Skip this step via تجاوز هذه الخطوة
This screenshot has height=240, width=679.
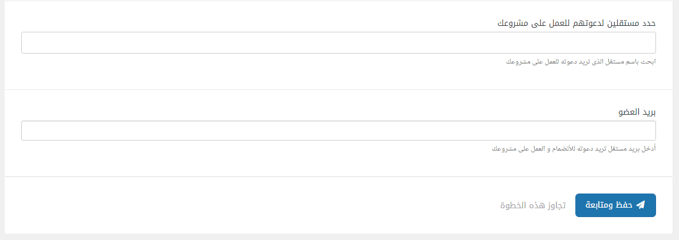click(x=533, y=205)
